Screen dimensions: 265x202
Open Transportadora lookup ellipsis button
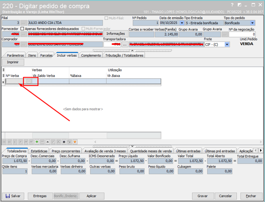[x=125, y=44]
